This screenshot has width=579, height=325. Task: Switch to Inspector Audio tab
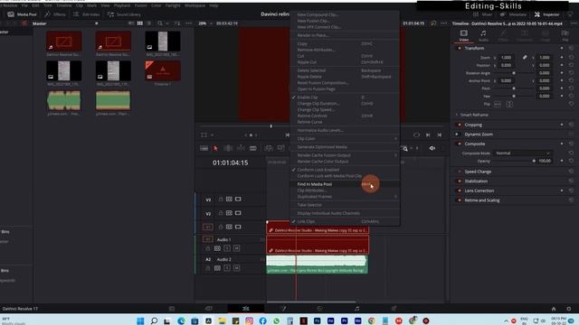point(483,36)
